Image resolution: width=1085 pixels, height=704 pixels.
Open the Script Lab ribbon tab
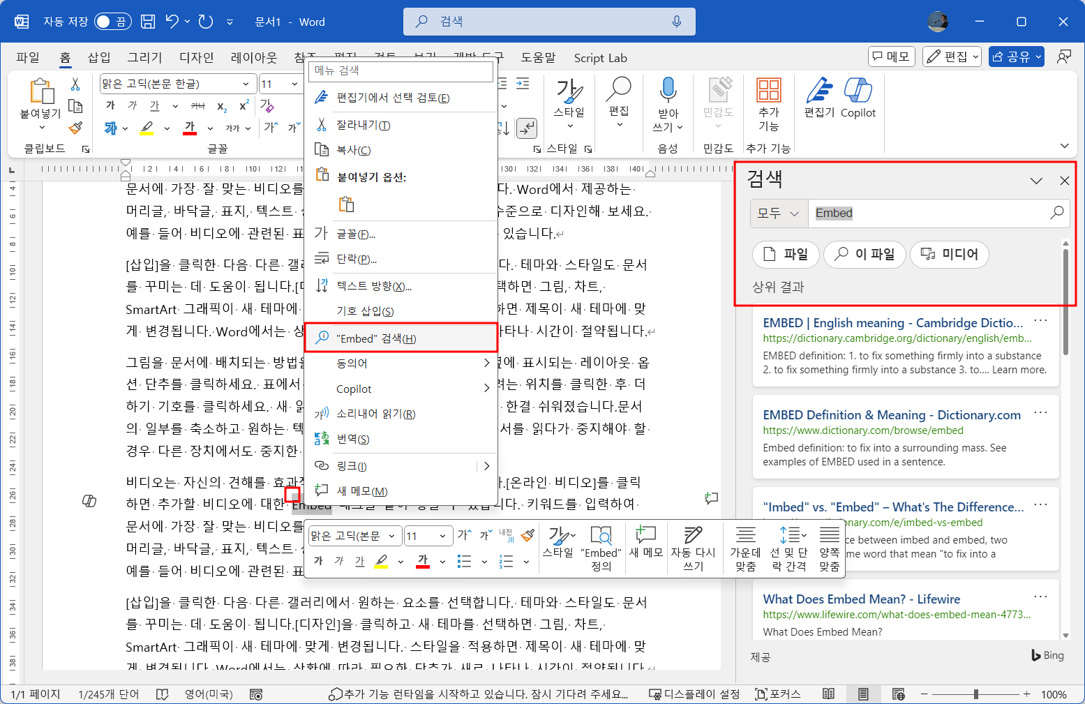pos(600,58)
